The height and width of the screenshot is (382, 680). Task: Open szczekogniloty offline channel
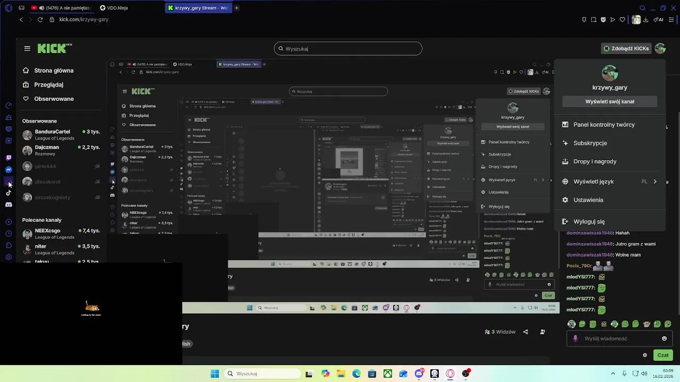(x=61, y=197)
